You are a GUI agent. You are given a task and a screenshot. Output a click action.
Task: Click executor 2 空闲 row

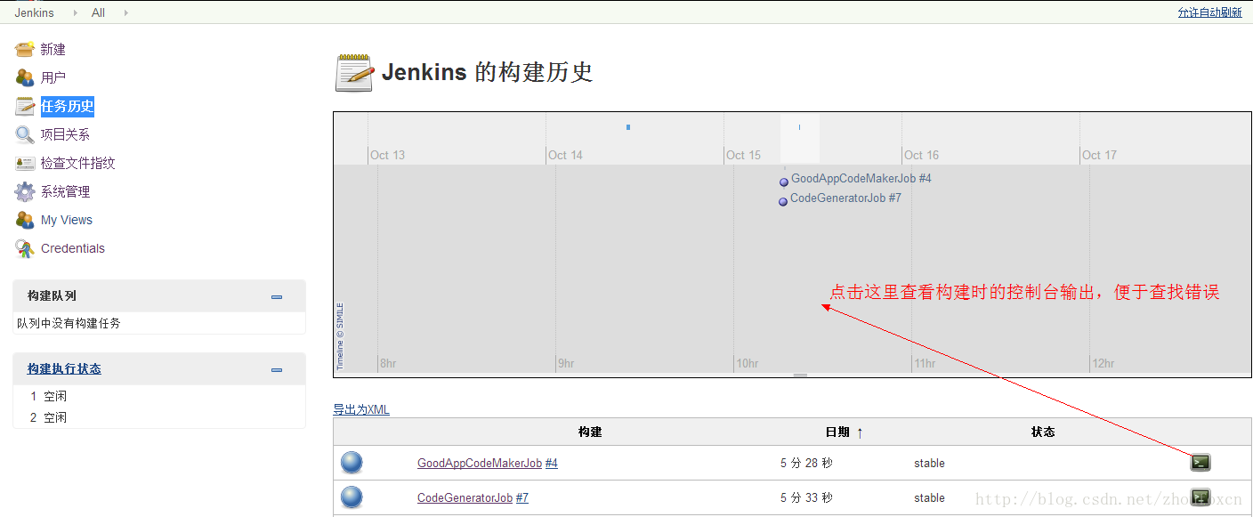[158, 417]
